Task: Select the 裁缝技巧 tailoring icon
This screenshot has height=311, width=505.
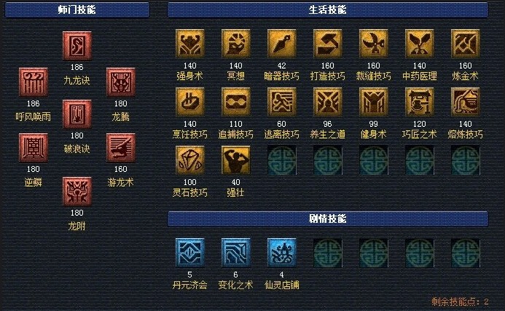Action: click(x=374, y=44)
